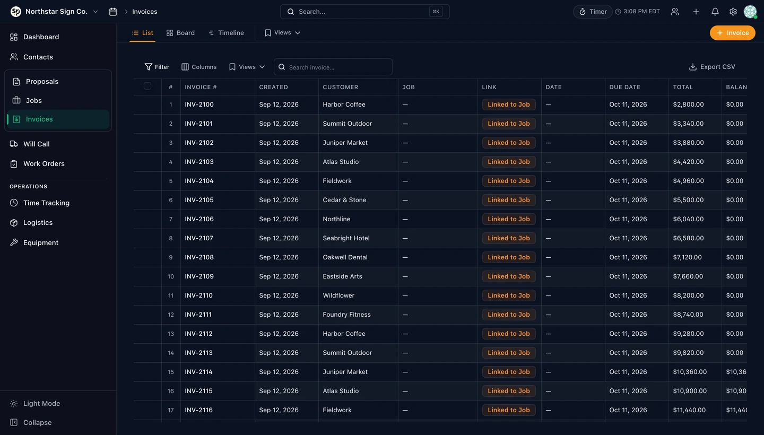The width and height of the screenshot is (764, 435).
Task: Open Time Tracking page
Action: click(58, 203)
